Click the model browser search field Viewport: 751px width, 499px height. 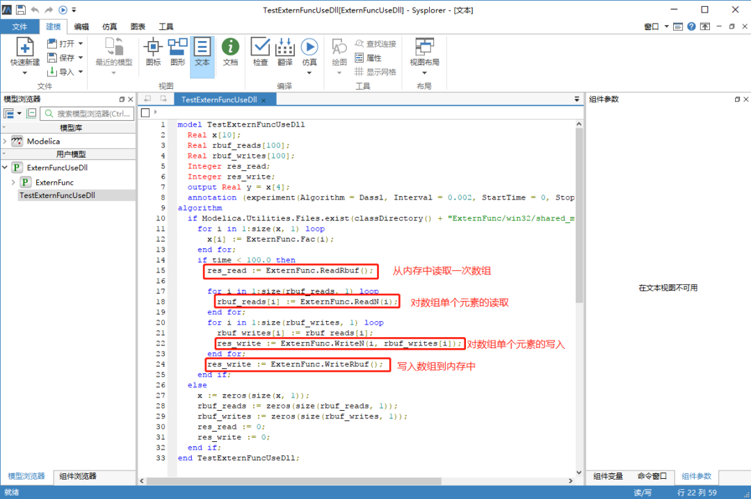coord(87,113)
